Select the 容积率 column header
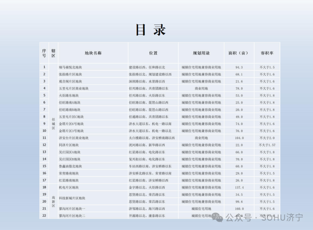Viewport: 313px width, 230px height. click(x=267, y=53)
